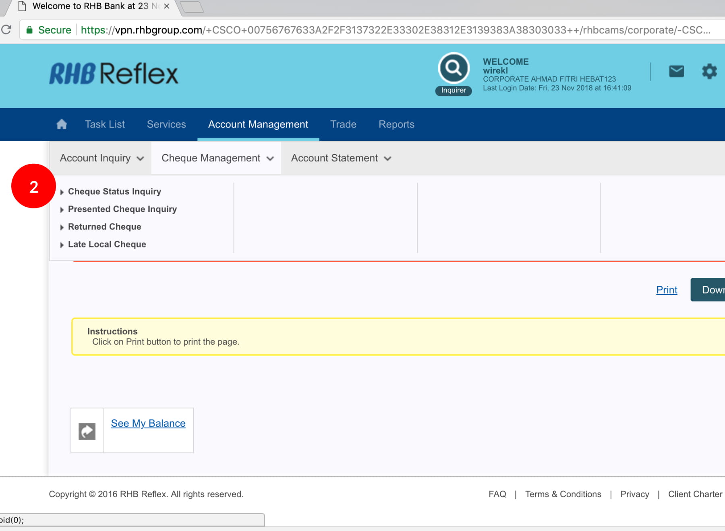Select Cheque Status Inquiry
The height and width of the screenshot is (531, 725).
tap(114, 191)
